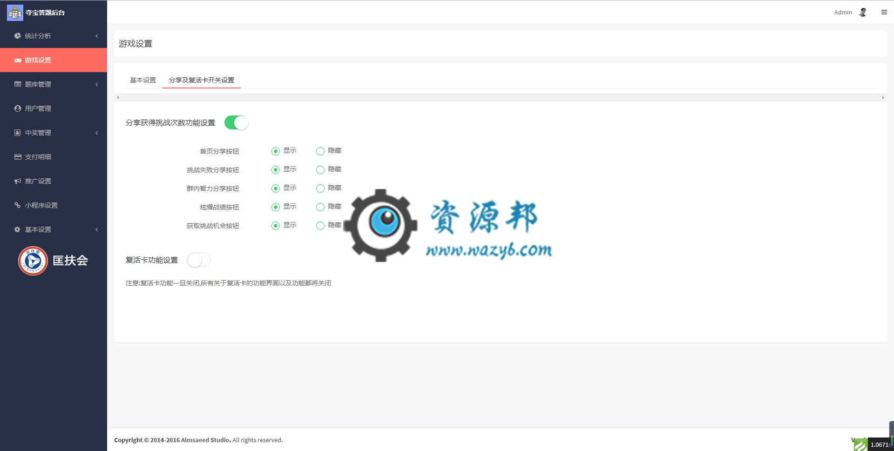Image resolution: width=894 pixels, height=451 pixels.
Task: Select 显示 for 获取挑战机会按钮
Action: tap(276, 226)
